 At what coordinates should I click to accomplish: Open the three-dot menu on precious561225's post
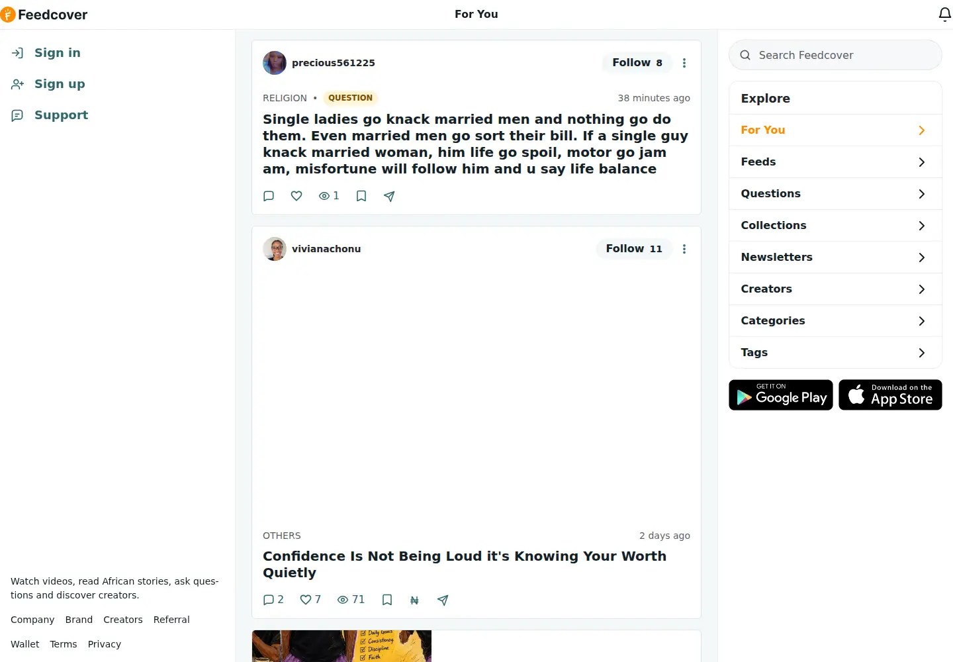coord(684,63)
